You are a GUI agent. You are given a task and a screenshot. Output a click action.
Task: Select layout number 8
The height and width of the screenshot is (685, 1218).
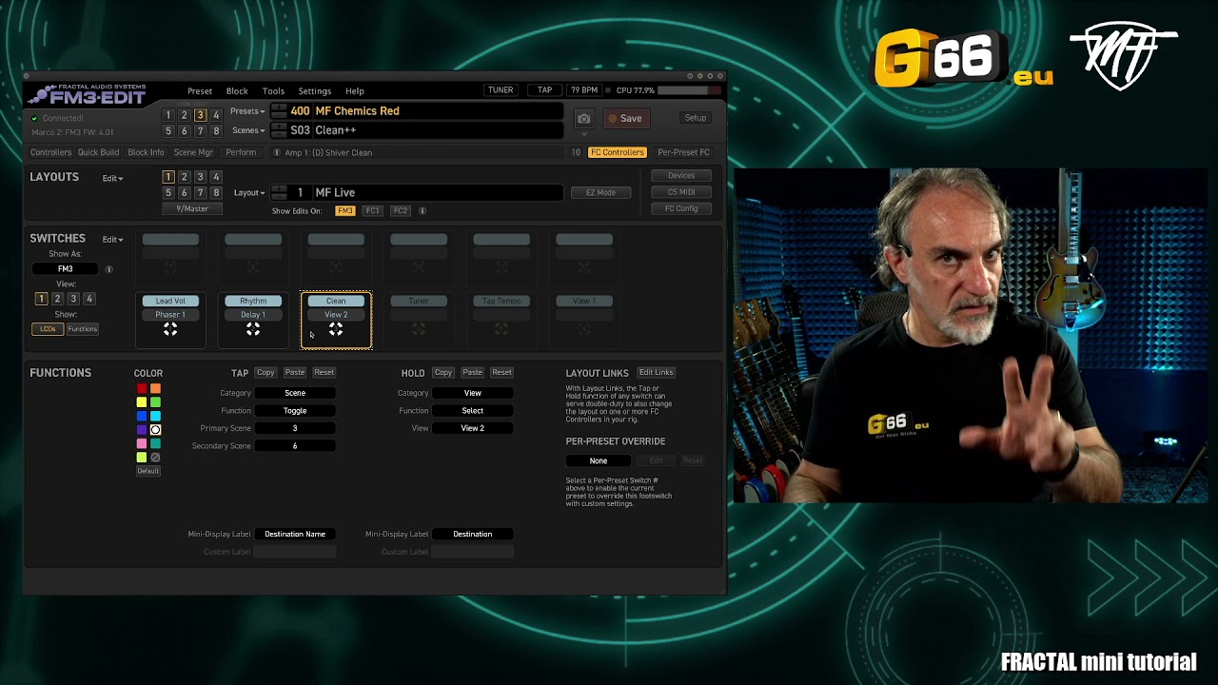pos(216,193)
